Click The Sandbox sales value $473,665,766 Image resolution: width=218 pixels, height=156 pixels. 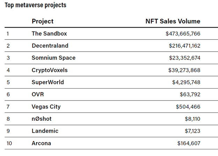click(x=183, y=34)
